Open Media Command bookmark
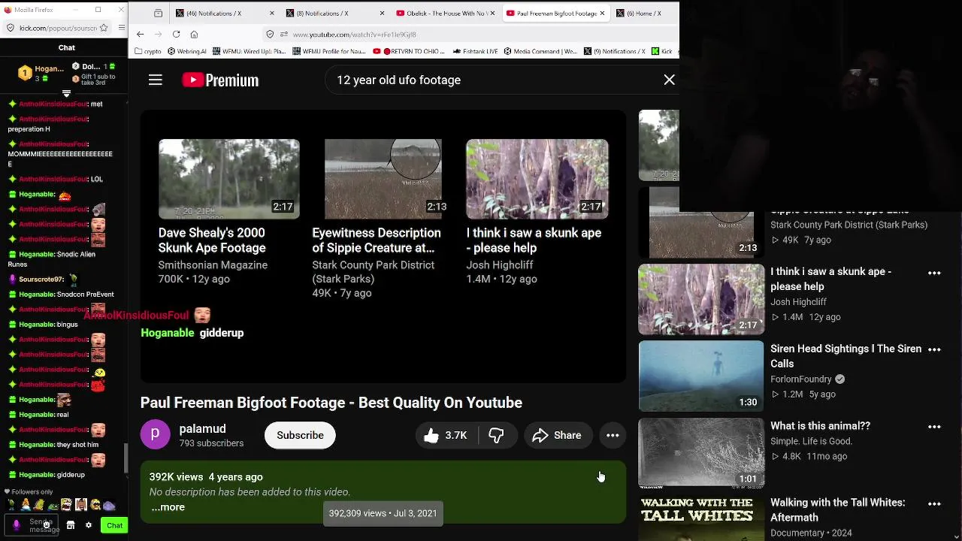The image size is (962, 541). [x=541, y=51]
